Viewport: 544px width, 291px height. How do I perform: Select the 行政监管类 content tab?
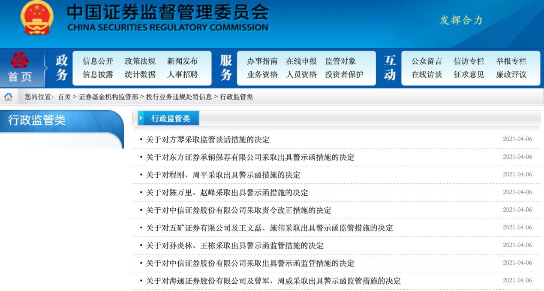[x=171, y=118]
